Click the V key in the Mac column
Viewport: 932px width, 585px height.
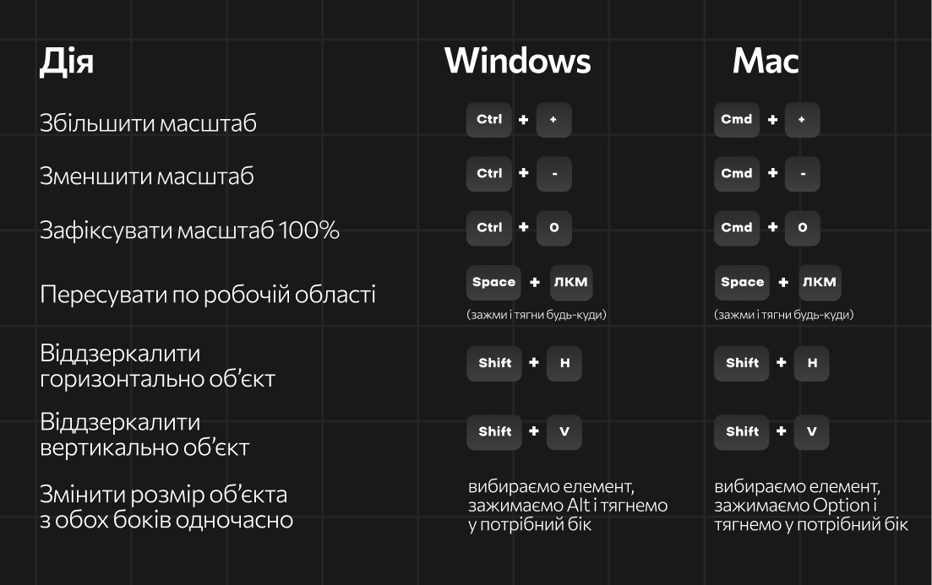tap(812, 431)
